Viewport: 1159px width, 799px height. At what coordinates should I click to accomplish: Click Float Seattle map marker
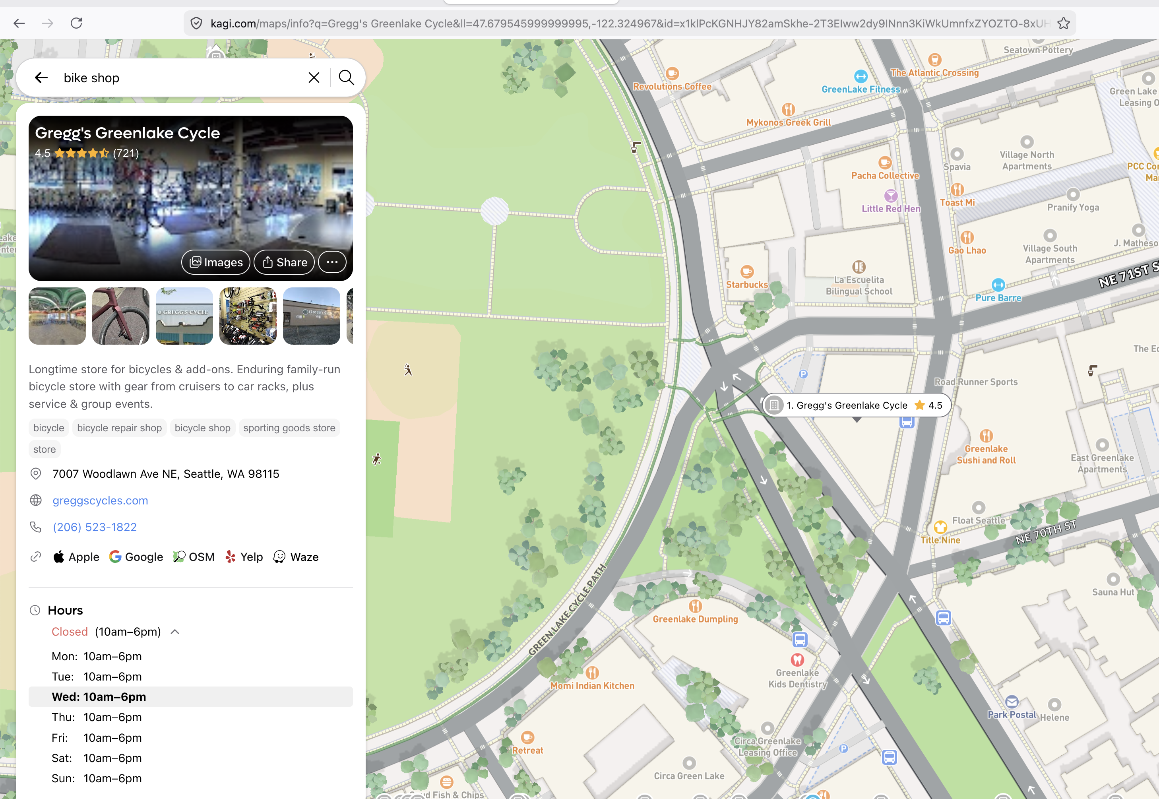coord(978,507)
